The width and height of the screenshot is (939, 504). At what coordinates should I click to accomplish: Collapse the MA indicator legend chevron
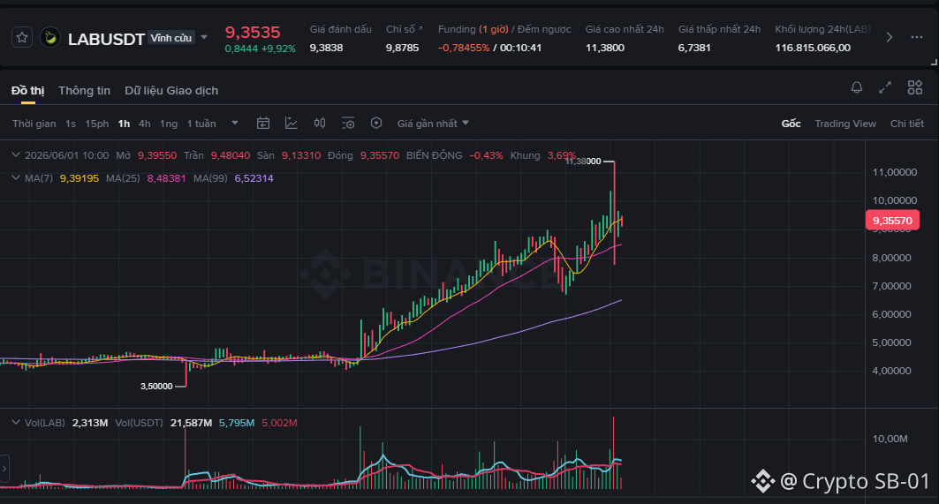coord(16,177)
